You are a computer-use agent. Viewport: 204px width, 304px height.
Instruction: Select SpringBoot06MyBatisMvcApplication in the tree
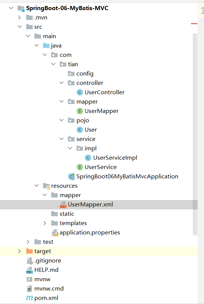[127, 176]
